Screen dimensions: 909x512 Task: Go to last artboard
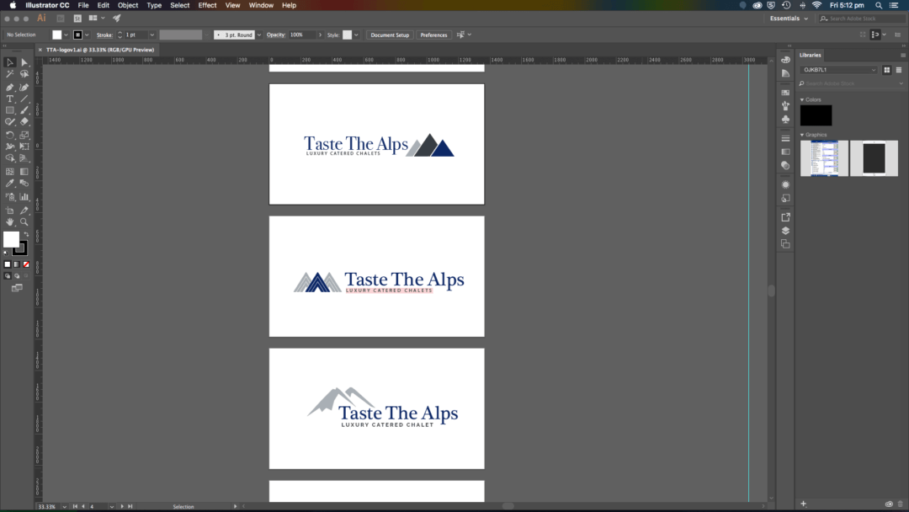pyautogui.click(x=130, y=507)
